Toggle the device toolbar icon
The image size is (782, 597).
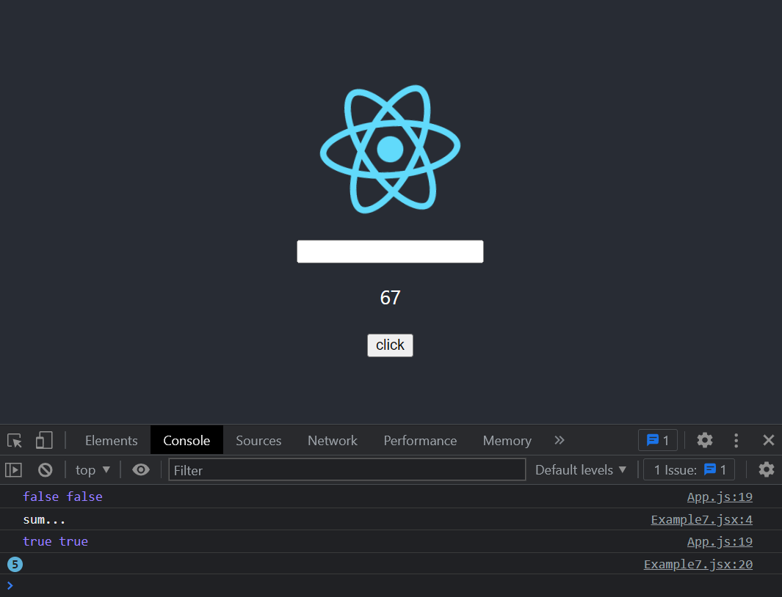[x=44, y=441]
